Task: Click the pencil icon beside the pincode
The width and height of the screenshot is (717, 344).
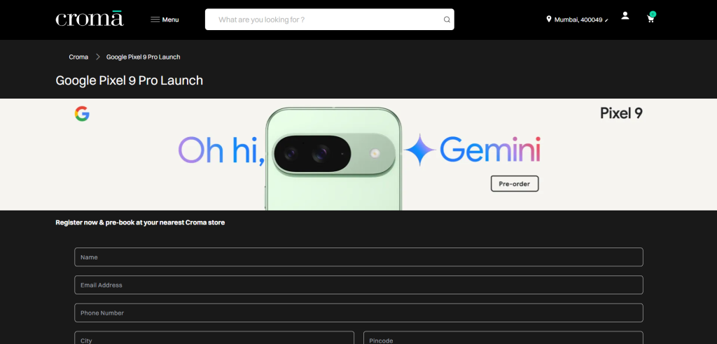Action: point(606,20)
